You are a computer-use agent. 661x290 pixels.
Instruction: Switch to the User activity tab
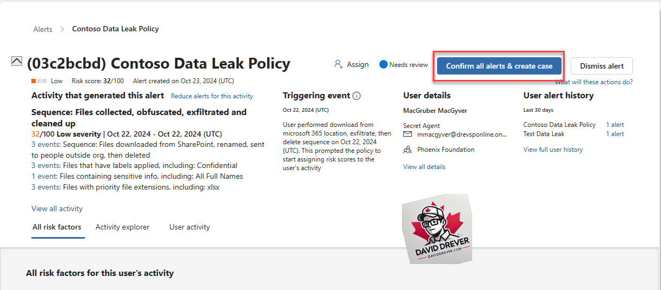(x=189, y=227)
